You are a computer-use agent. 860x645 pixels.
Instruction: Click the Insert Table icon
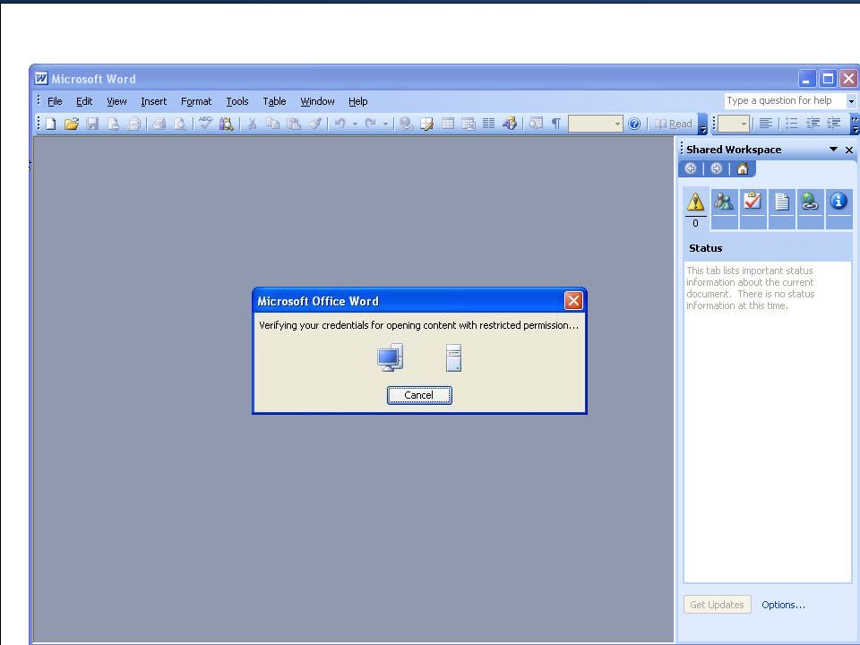tap(448, 124)
